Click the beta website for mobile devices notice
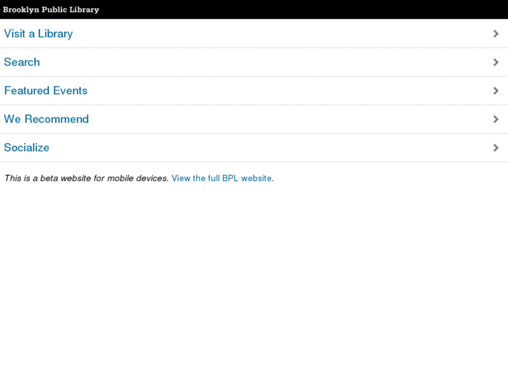Image resolution: width=508 pixels, height=380 pixels. [x=87, y=178]
